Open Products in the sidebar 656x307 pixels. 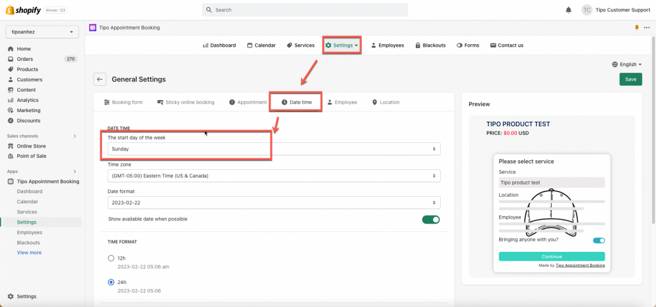point(27,69)
